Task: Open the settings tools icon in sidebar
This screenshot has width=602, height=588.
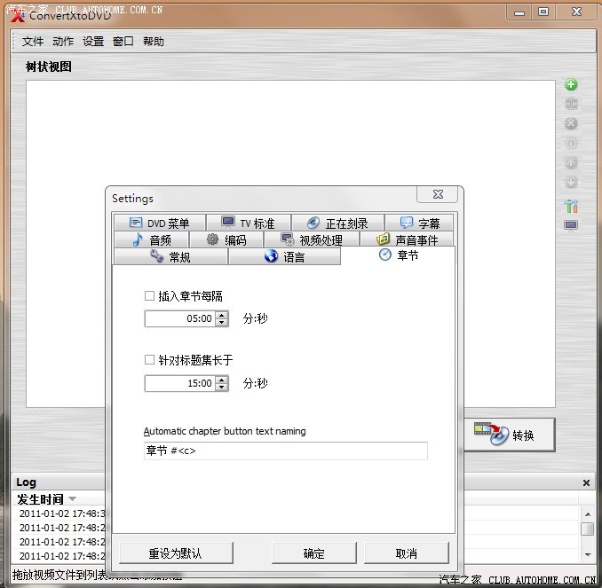Action: [571, 206]
